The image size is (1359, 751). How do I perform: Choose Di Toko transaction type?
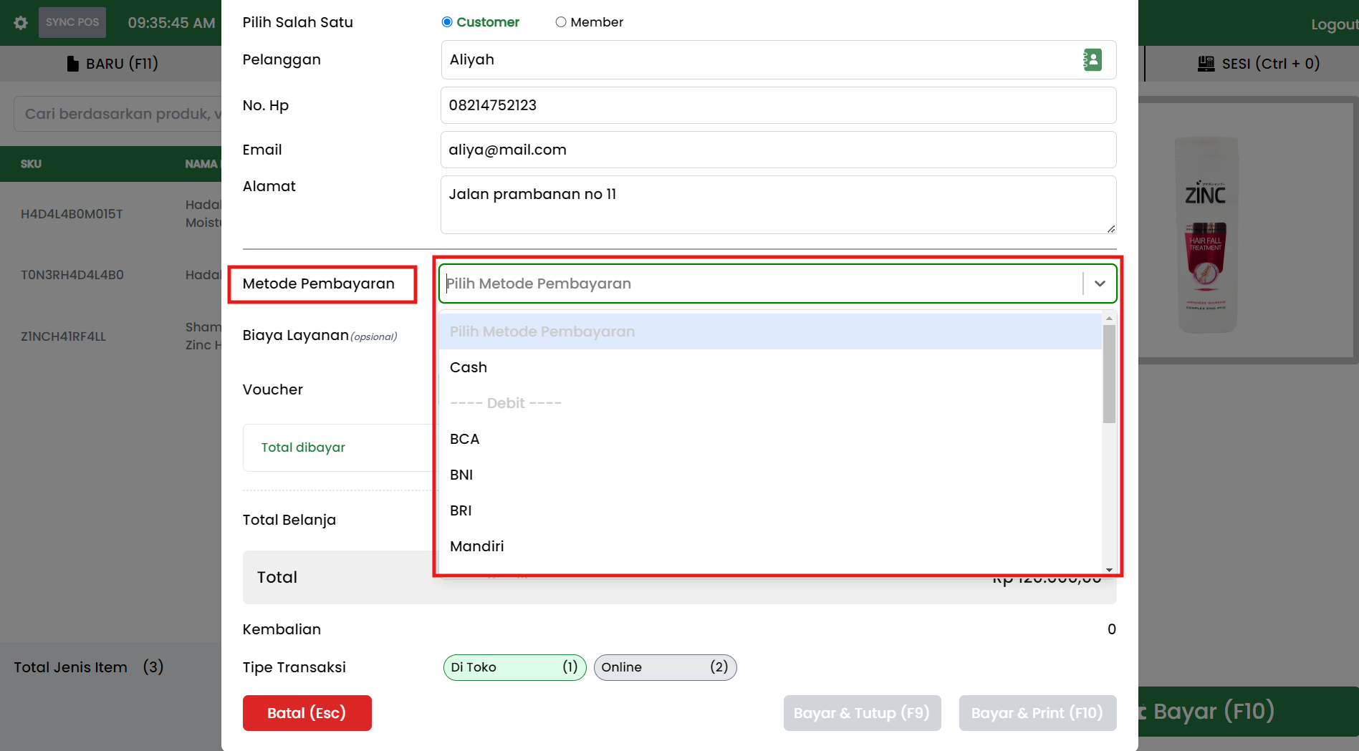tap(514, 667)
